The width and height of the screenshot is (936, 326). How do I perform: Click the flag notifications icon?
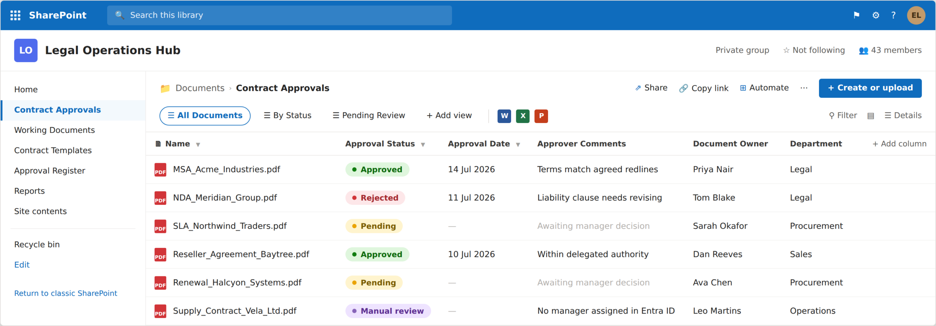(x=856, y=15)
